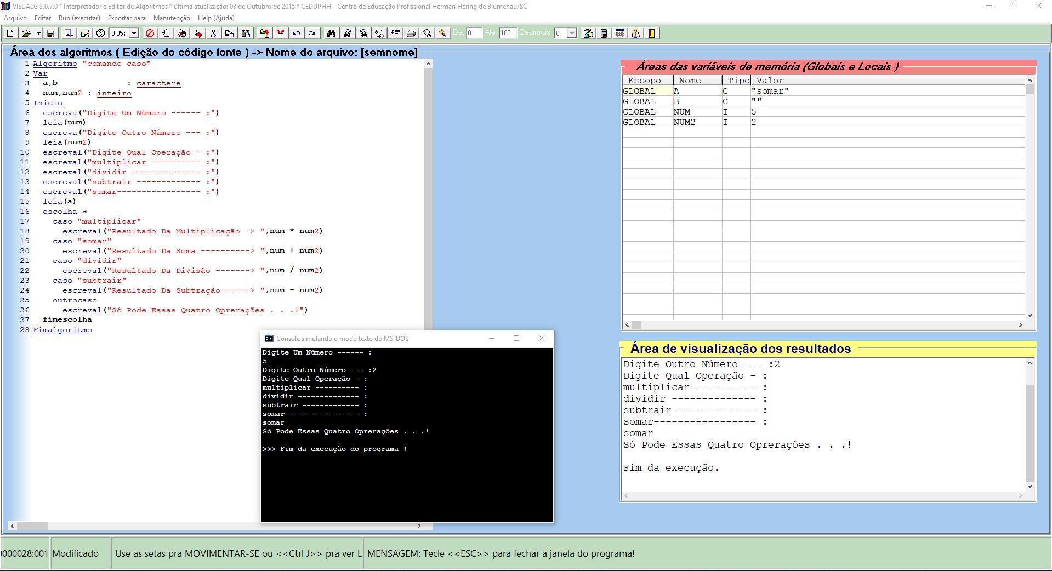1052x571 pixels.
Task: Find next occurrence binoculars icon
Action: click(347, 33)
